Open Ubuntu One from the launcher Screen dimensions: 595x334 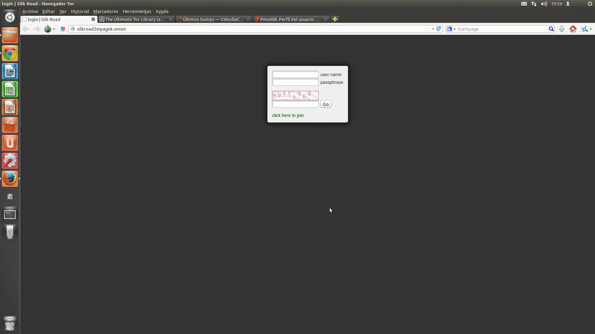click(x=10, y=143)
